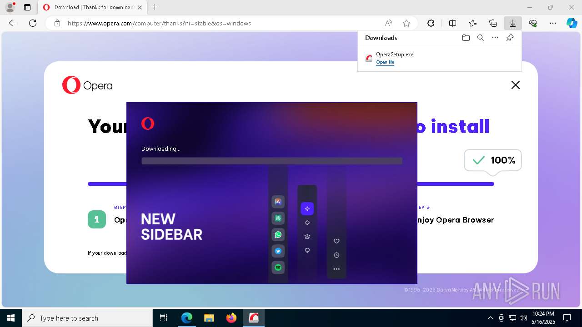Open a new browser tab

(155, 7)
